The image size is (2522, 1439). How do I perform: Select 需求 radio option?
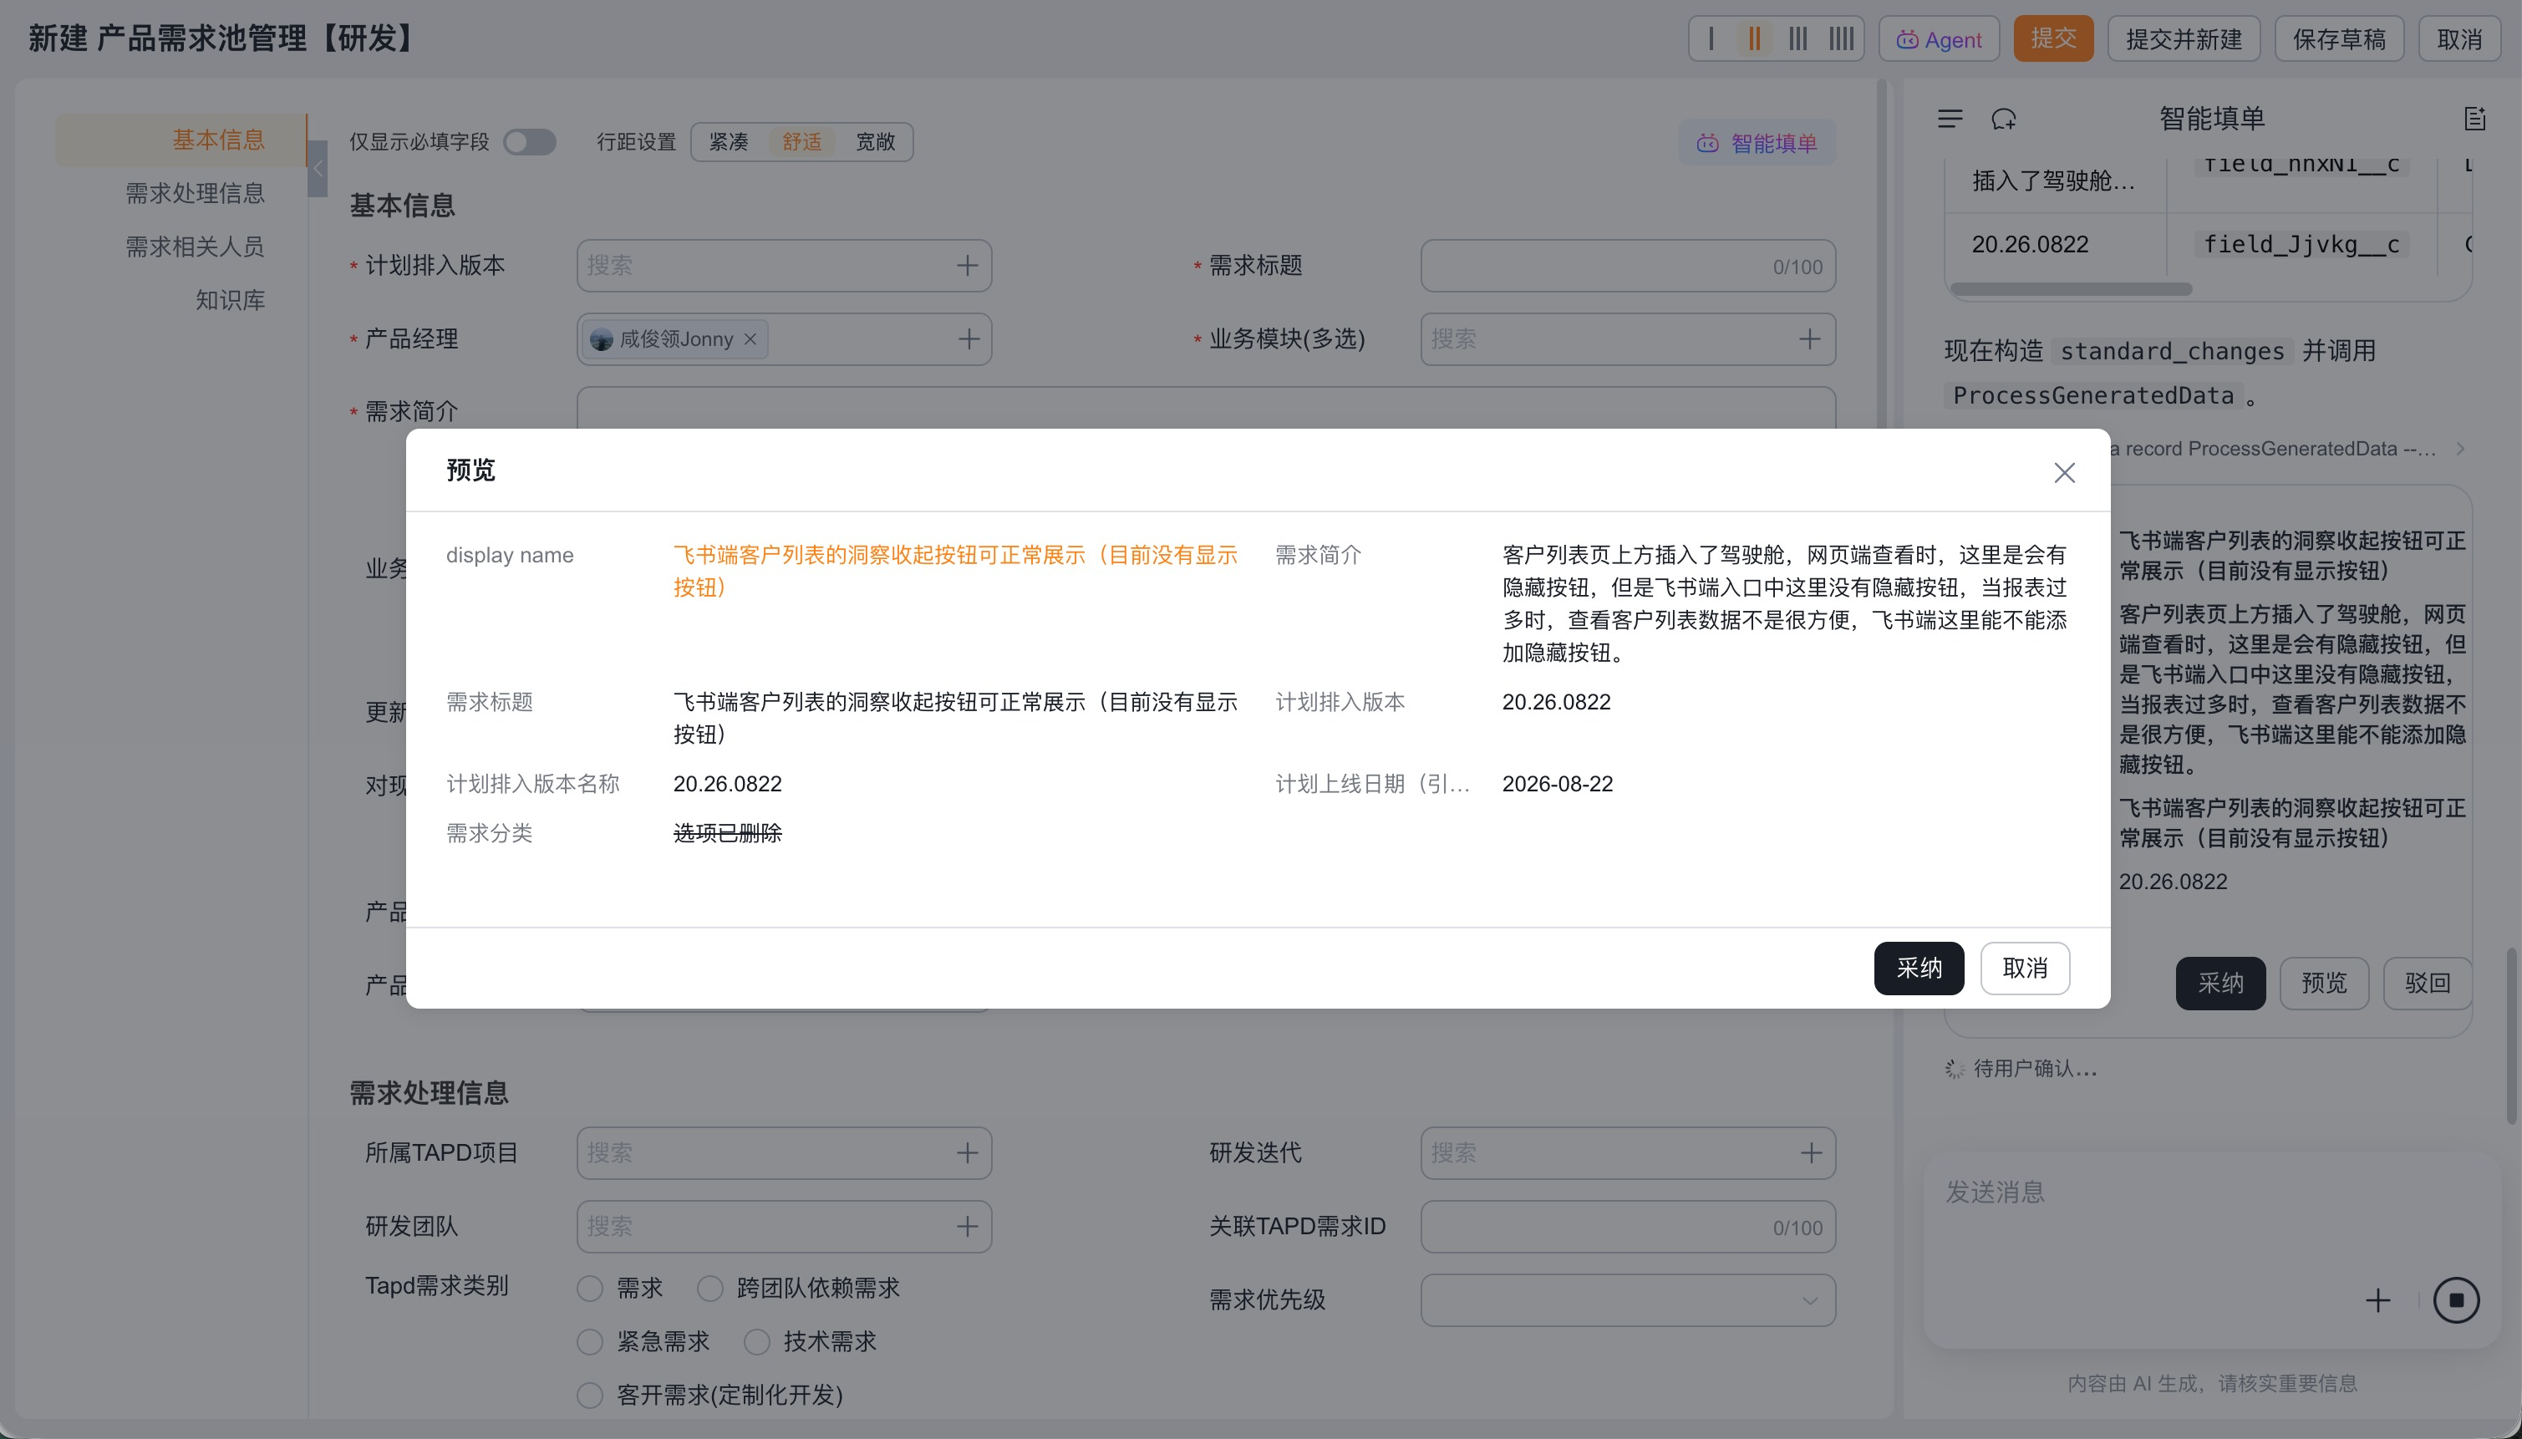coord(590,1288)
